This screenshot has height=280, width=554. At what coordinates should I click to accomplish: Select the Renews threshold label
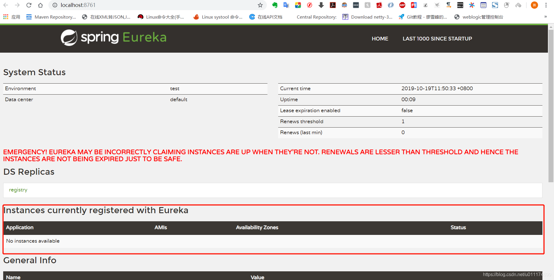(x=302, y=121)
